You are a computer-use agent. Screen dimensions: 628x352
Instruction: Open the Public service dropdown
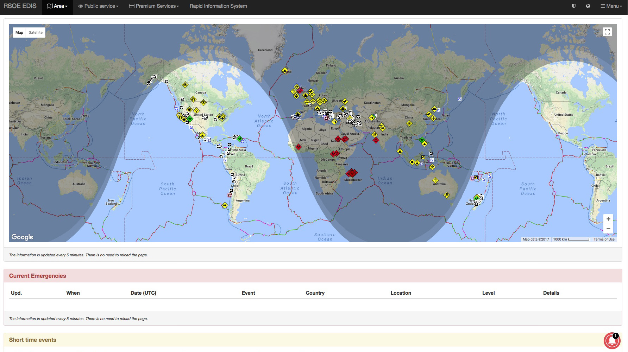pos(98,6)
